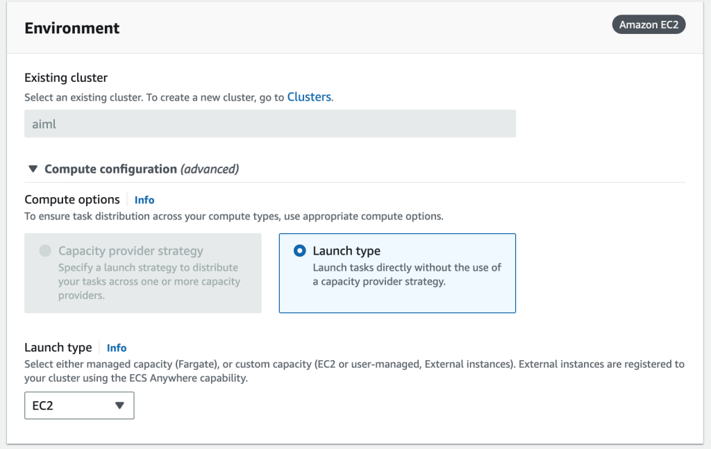
Task: Select the Capacity provider strategy radio button
Action: coord(45,251)
